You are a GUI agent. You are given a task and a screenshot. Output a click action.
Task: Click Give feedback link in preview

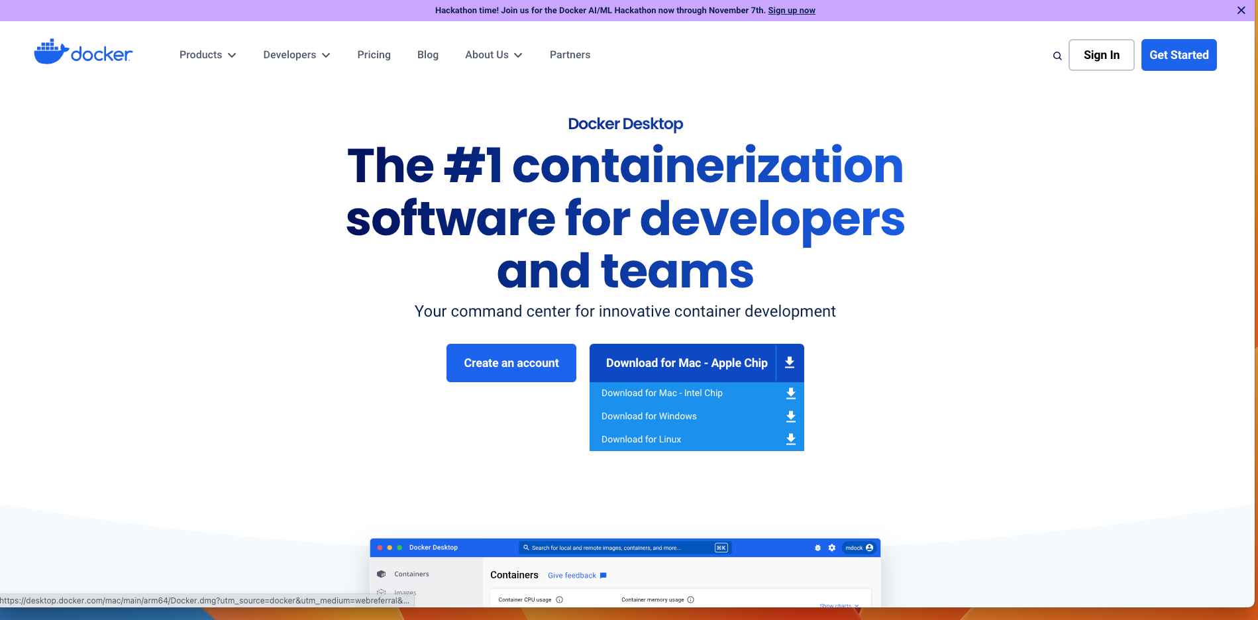[572, 576]
